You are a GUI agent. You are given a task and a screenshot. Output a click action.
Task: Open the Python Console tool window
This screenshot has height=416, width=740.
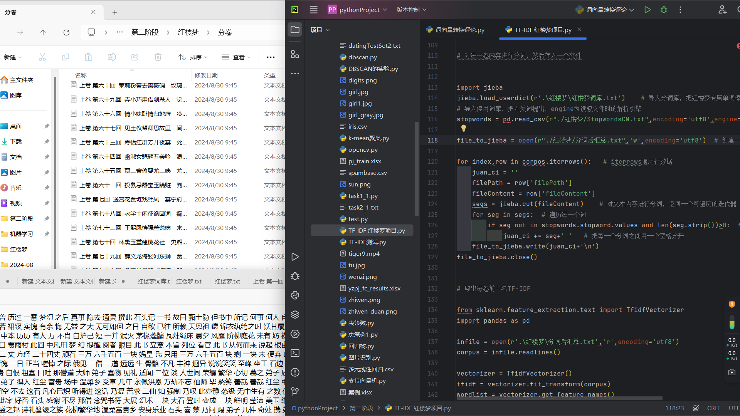pos(295,295)
